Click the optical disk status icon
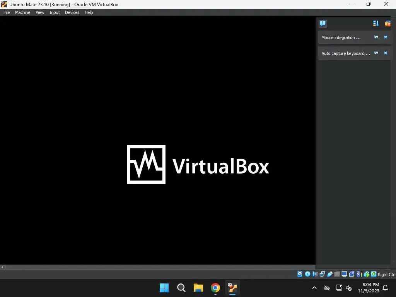396x297 pixels. pyautogui.click(x=307, y=274)
